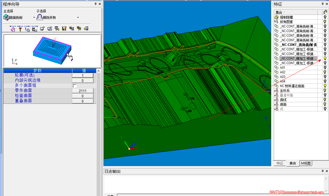329x196 pixels.
Task: Toggle lightbulb visibility for A02
Action: 325,72
